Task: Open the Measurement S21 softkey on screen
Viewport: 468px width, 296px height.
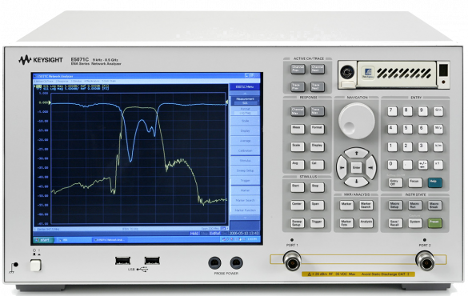Action: tap(245, 101)
